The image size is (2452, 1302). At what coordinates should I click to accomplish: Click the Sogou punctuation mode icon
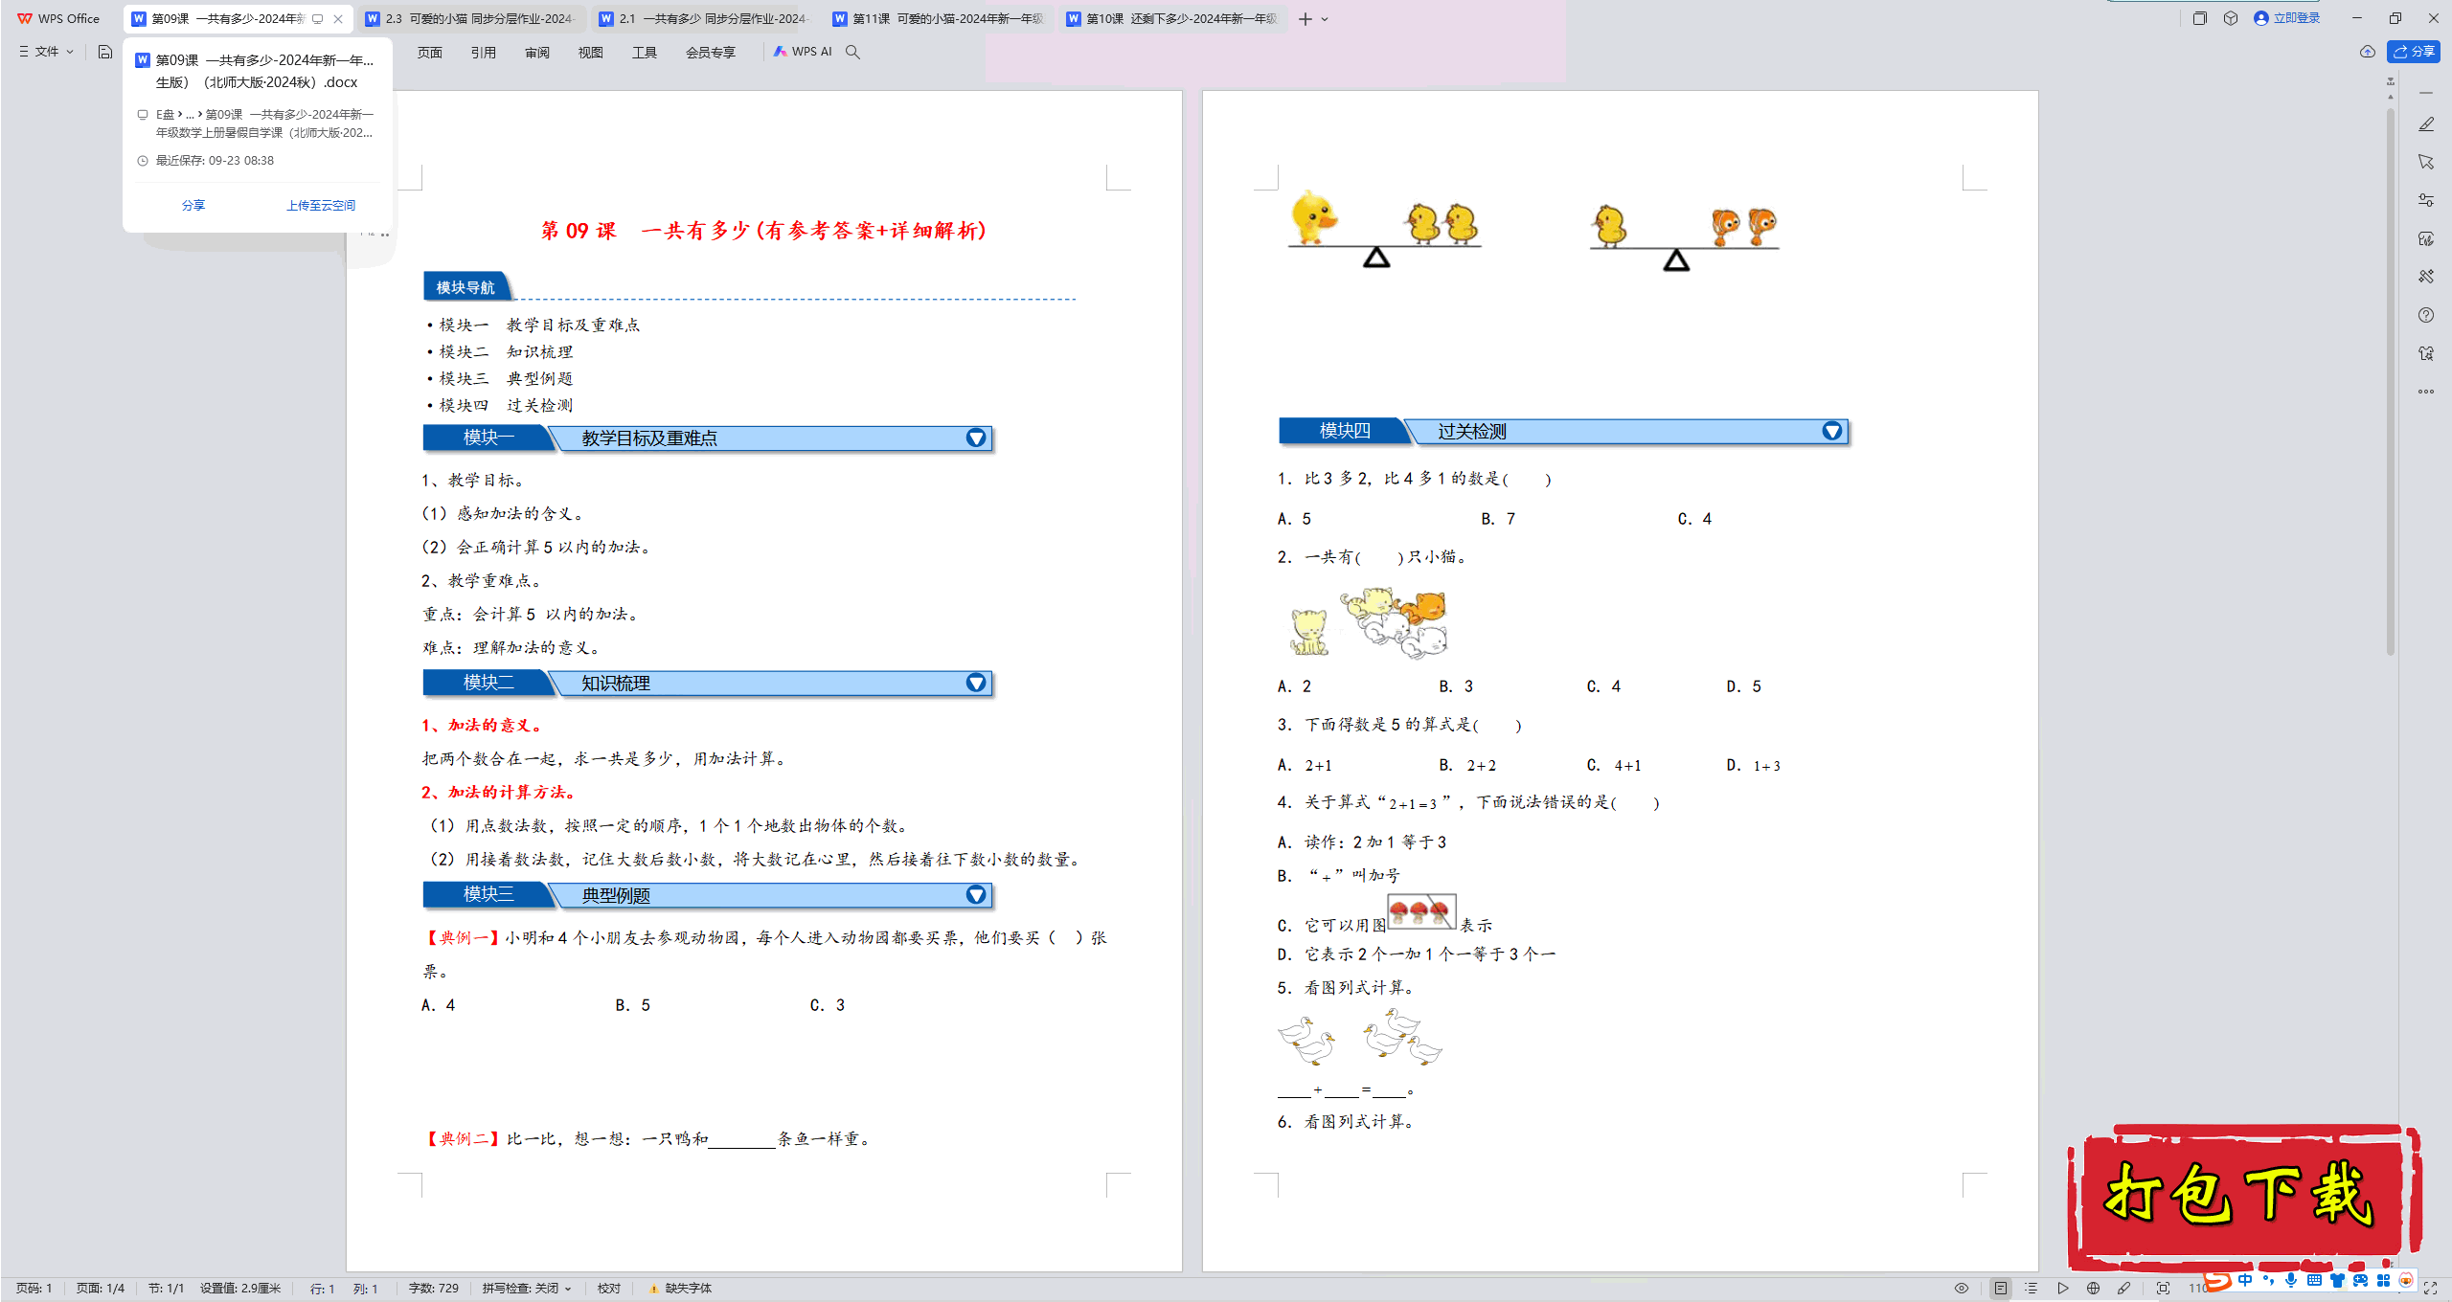point(2268,1281)
